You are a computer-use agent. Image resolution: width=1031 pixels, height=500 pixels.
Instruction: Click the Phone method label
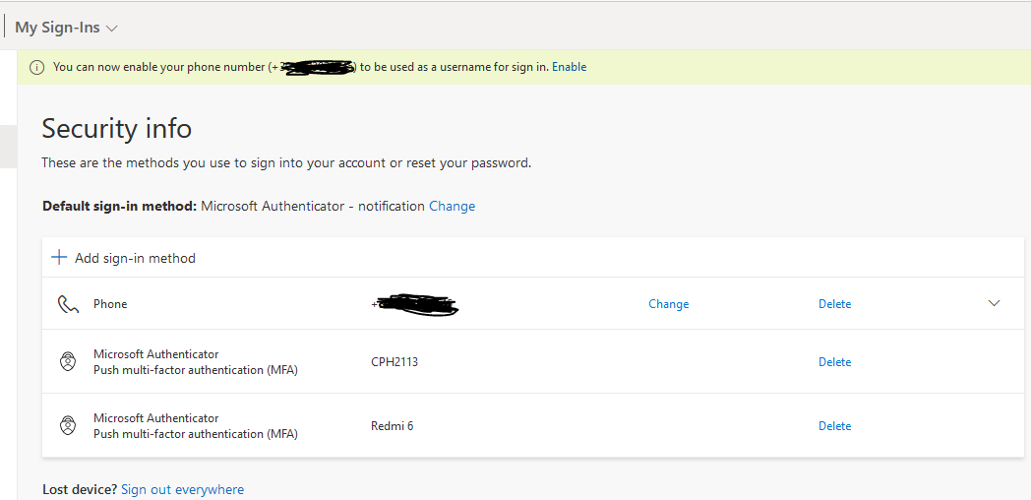[x=110, y=304]
